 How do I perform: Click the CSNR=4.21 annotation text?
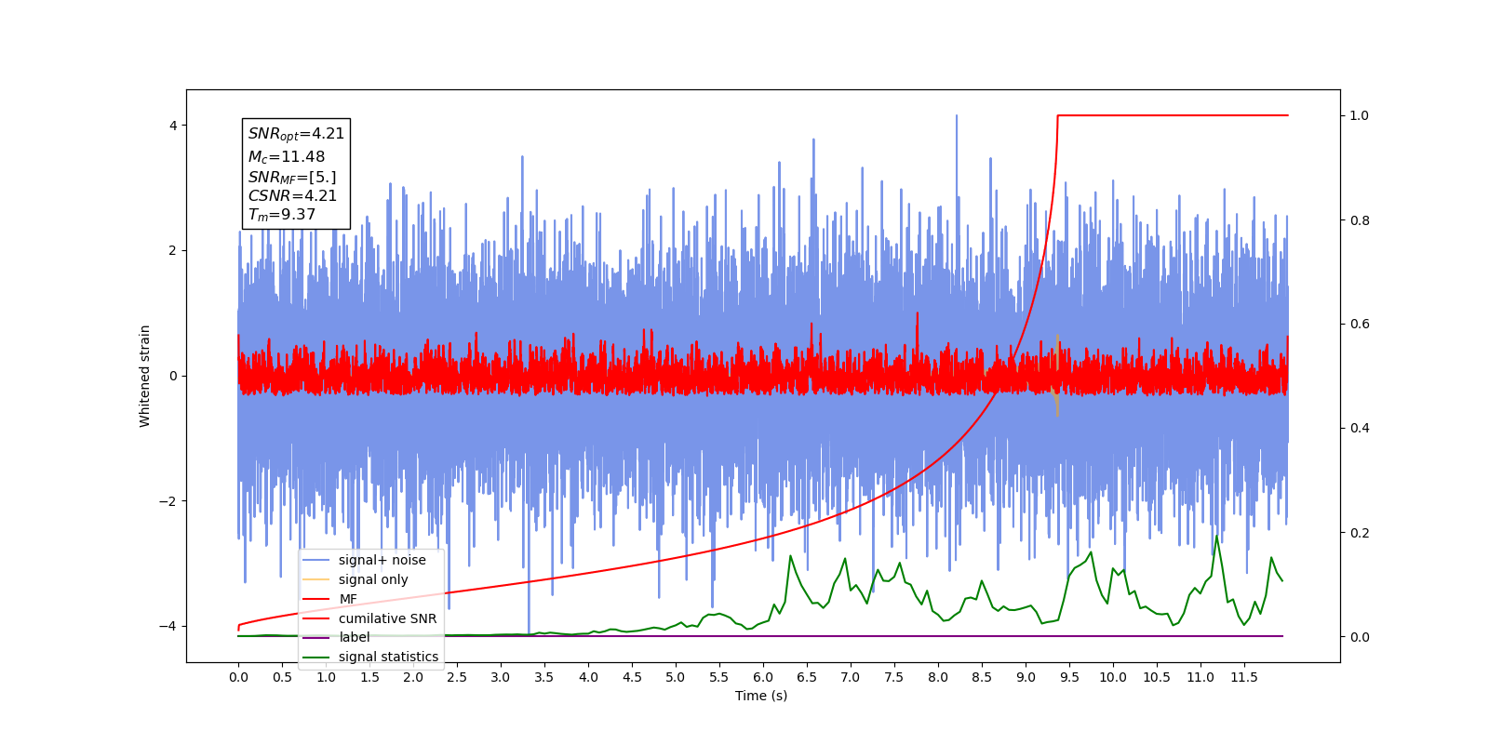pos(292,195)
